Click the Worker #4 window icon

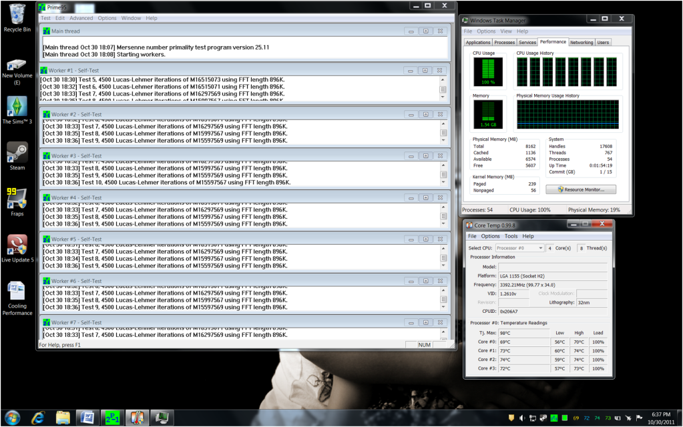pos(46,197)
